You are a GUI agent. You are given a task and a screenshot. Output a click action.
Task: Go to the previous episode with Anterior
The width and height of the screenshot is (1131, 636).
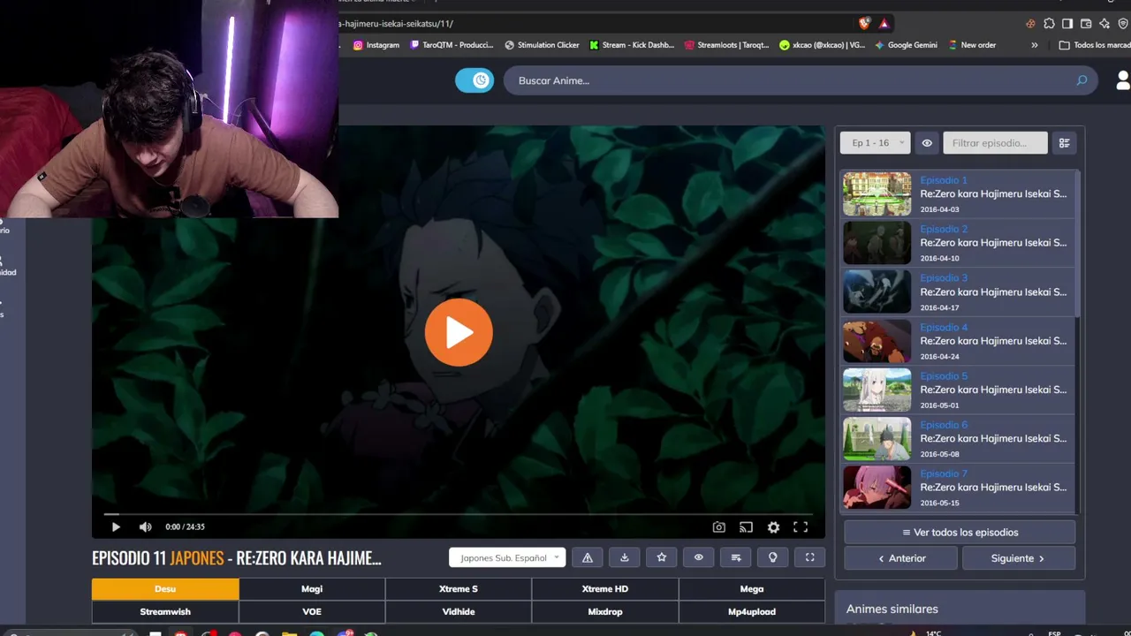pos(900,558)
